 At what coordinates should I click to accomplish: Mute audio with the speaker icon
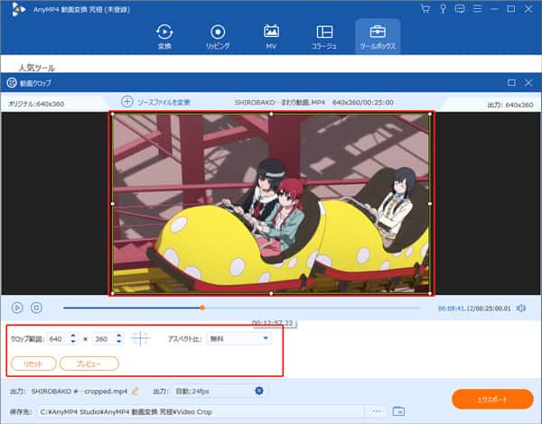pyautogui.click(x=521, y=308)
